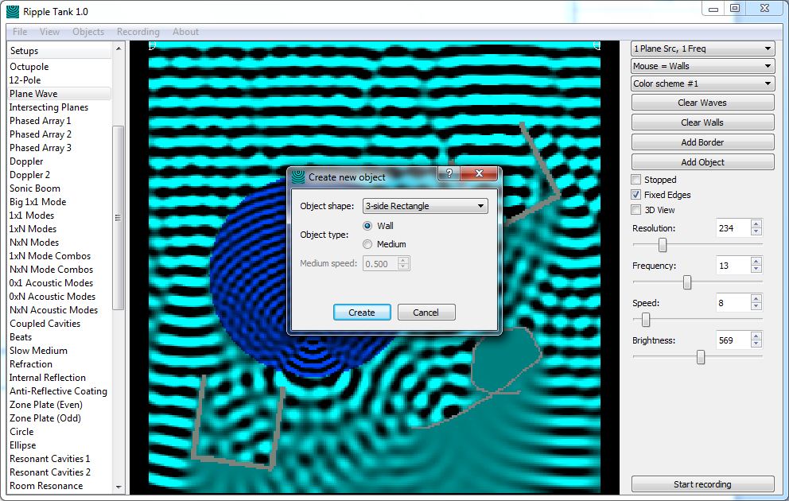Decrease Speed value with down arrow

[756, 307]
